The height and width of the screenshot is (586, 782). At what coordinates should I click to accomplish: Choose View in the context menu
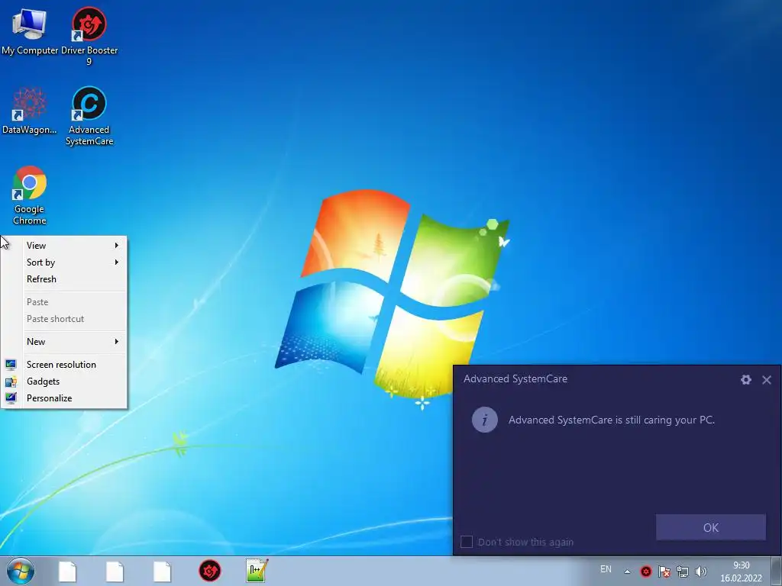pyautogui.click(x=64, y=245)
